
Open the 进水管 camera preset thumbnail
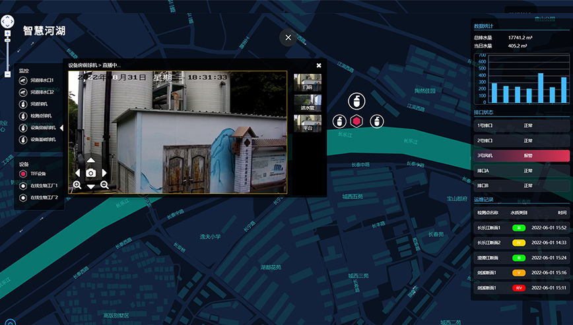tap(308, 102)
